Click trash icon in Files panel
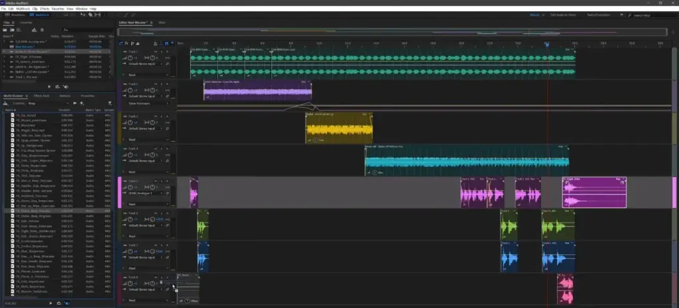 [42, 30]
